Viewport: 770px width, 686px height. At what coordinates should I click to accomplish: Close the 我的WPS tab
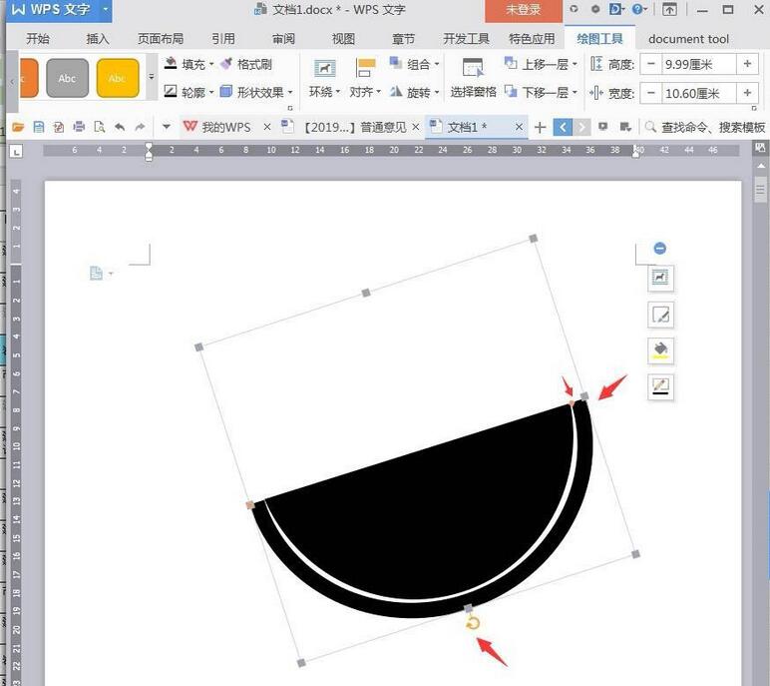tap(267, 128)
